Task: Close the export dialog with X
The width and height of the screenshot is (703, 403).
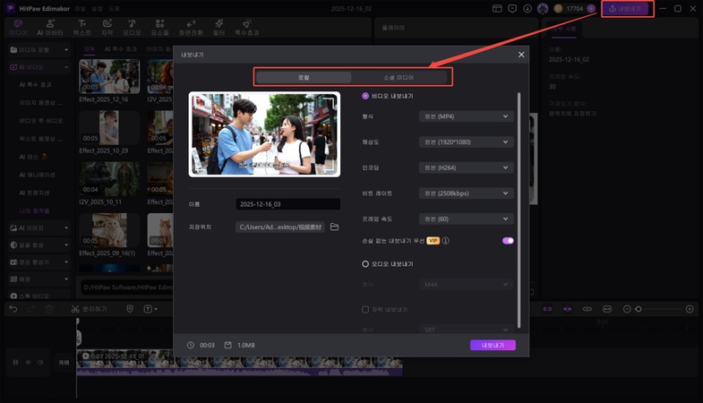Action: [521, 55]
